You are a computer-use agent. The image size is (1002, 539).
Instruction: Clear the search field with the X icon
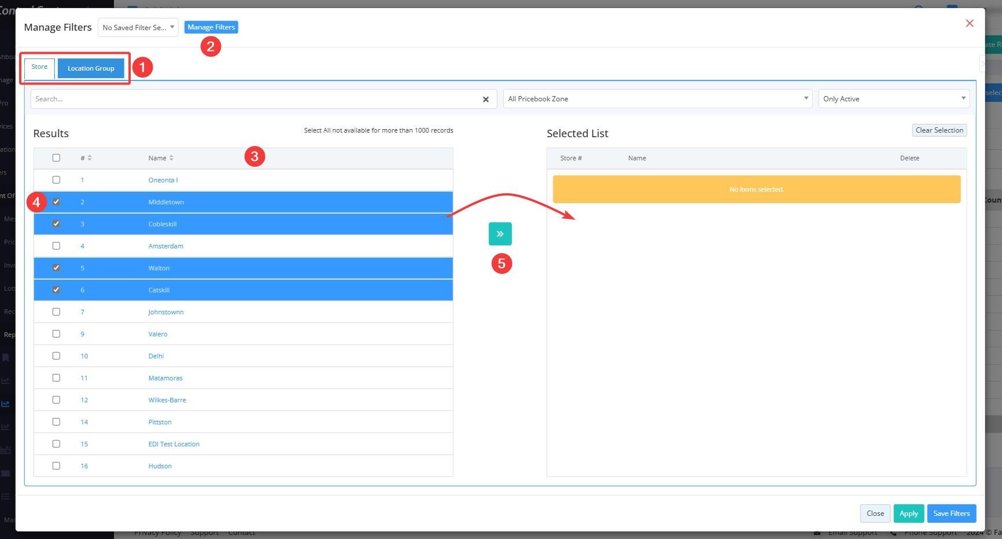click(485, 99)
